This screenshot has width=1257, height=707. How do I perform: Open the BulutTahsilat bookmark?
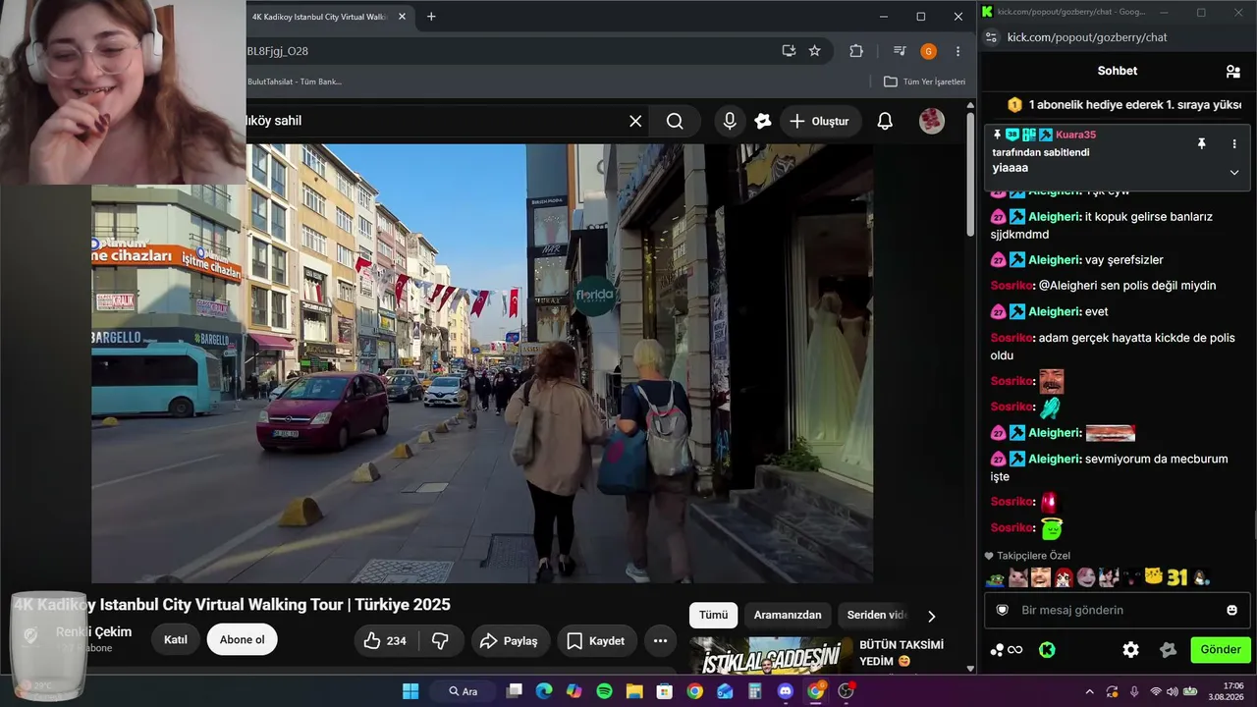click(x=295, y=82)
